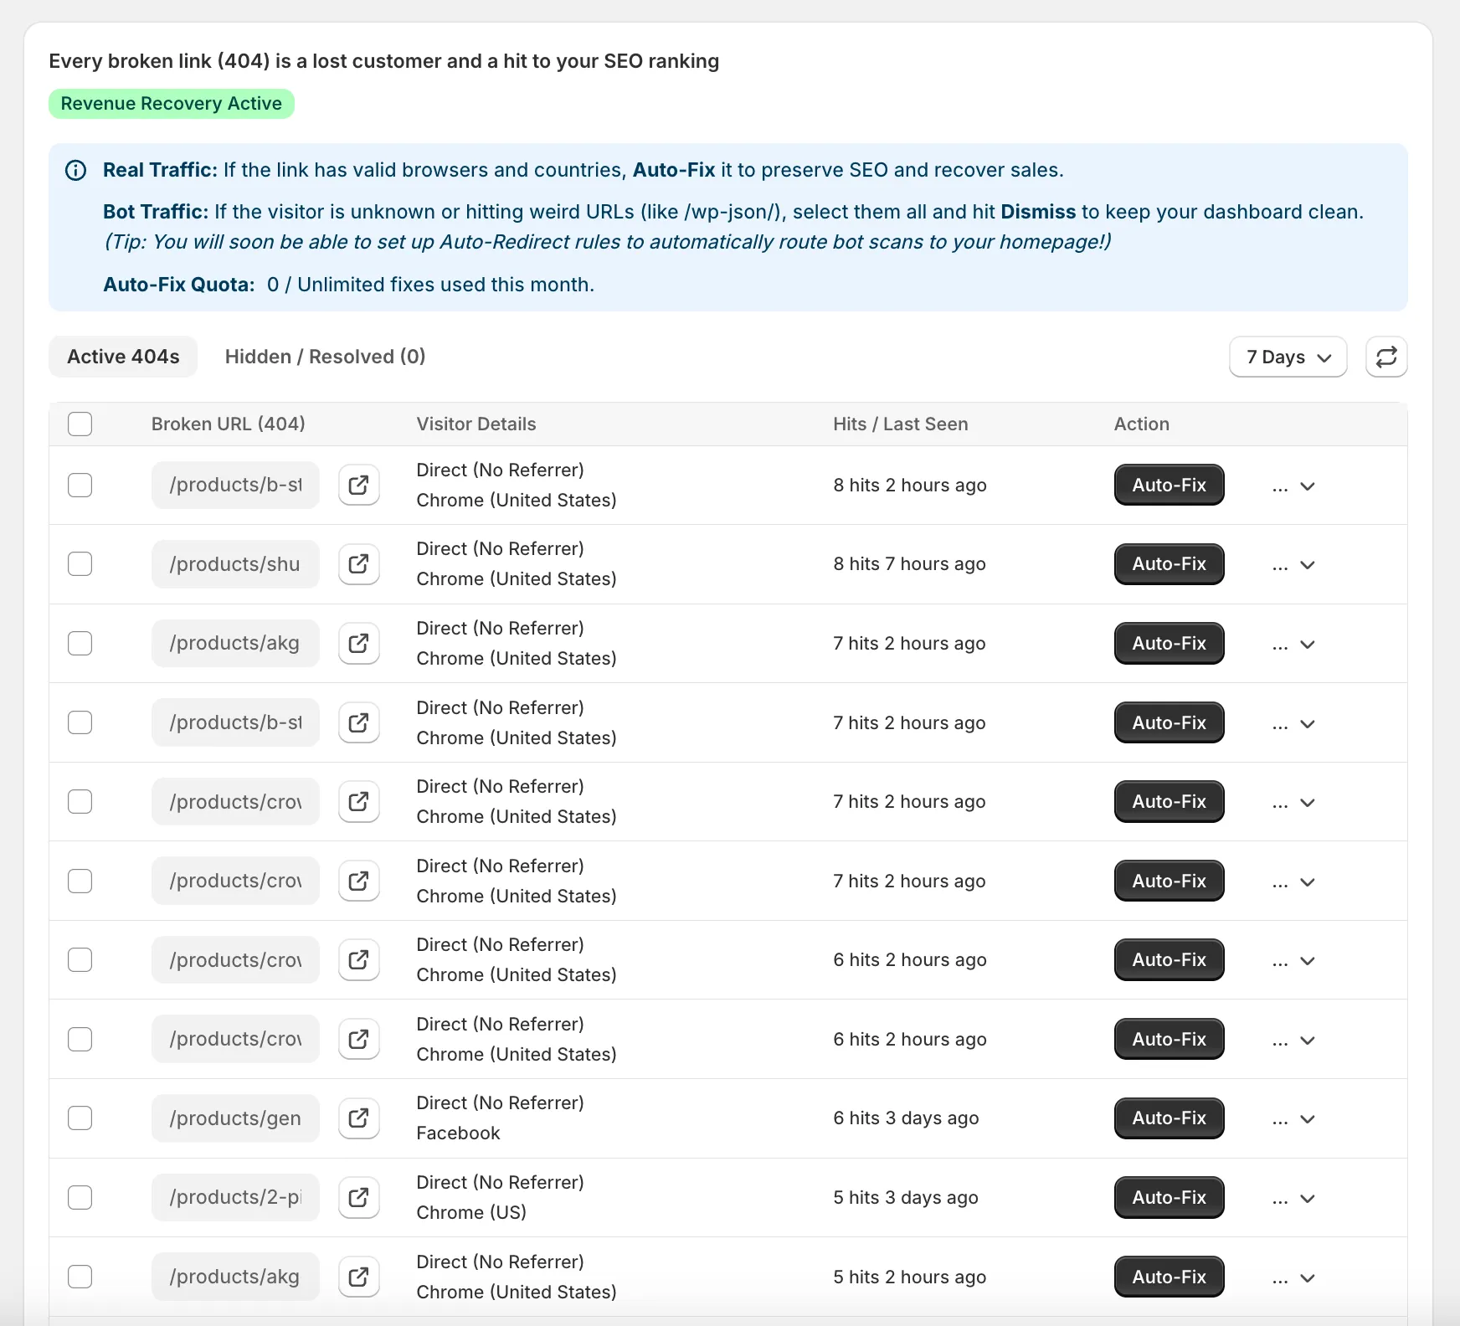Click '6 hits 3 days ago' cell

[x=907, y=1118]
